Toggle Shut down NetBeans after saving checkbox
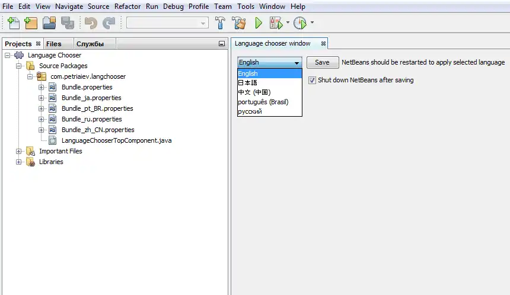Screen dimensions: 510x295 [x=312, y=80]
